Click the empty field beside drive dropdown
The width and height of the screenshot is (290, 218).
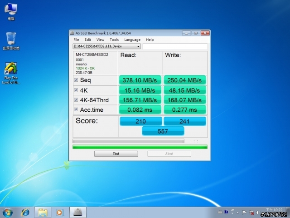pos(175,46)
